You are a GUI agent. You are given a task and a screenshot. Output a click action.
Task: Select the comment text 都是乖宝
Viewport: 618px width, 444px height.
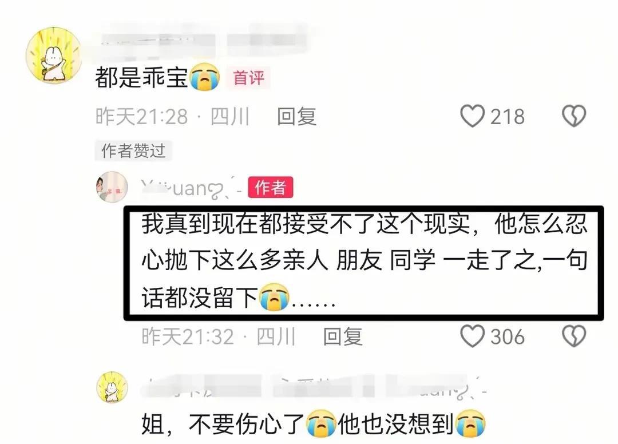(x=142, y=78)
